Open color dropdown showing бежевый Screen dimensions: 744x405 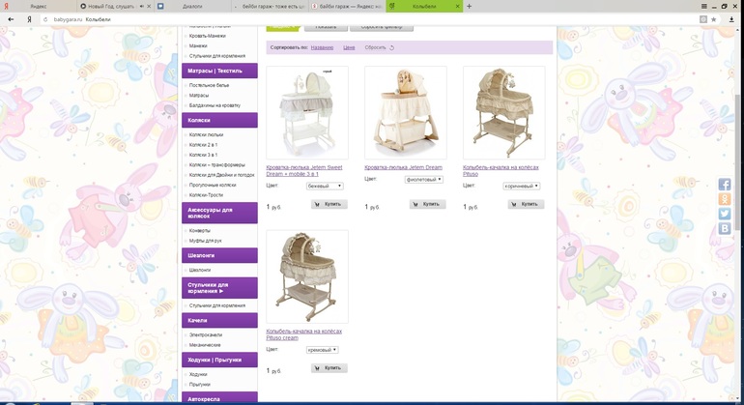point(325,187)
